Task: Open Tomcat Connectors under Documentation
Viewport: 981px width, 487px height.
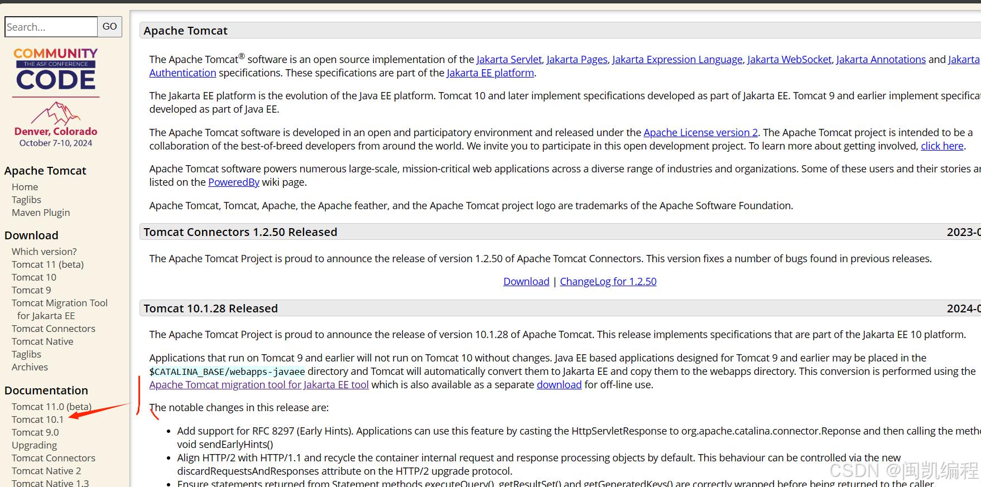Action: click(54, 458)
